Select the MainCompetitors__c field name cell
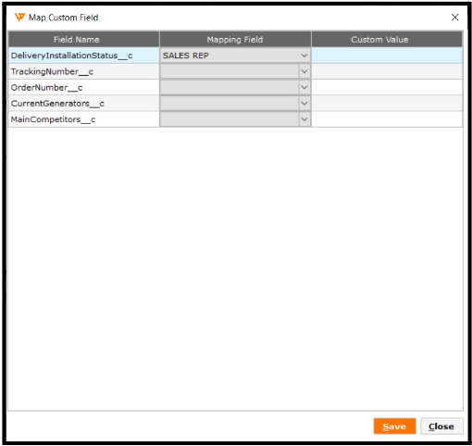 [84, 119]
